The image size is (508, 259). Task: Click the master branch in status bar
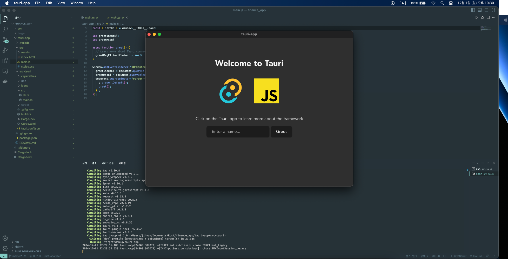(x=16, y=256)
